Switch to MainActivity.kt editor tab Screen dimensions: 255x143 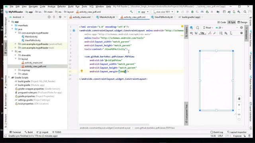coord(106,17)
